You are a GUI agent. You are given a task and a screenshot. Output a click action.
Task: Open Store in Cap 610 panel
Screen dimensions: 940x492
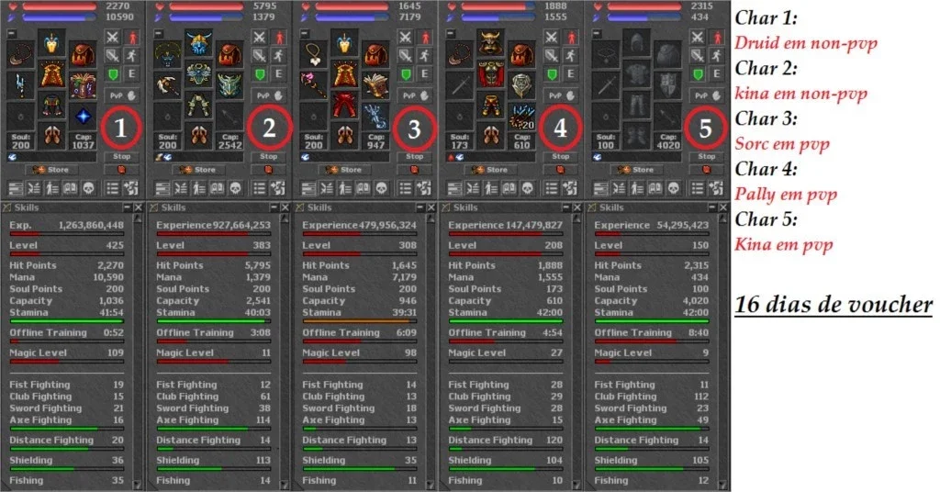490,170
